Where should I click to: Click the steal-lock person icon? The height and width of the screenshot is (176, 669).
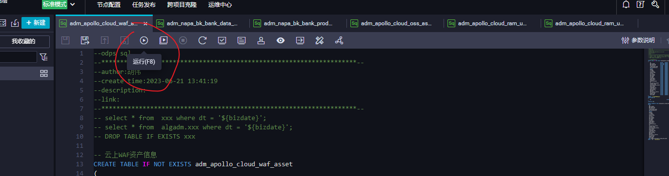(261, 40)
